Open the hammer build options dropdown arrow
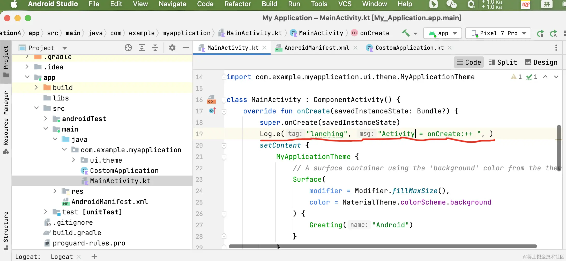 click(415, 33)
